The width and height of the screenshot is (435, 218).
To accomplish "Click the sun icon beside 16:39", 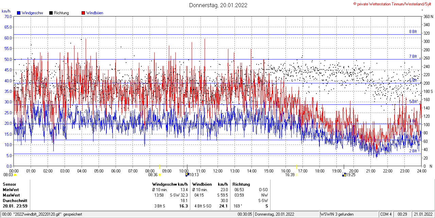I will [296, 175].
